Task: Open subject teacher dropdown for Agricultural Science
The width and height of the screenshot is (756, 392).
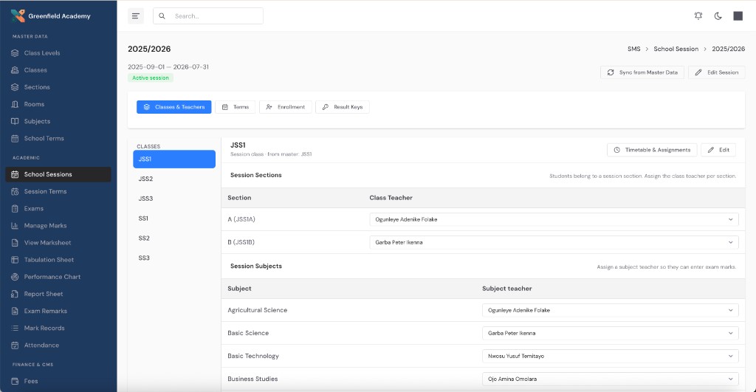Action: coord(611,311)
